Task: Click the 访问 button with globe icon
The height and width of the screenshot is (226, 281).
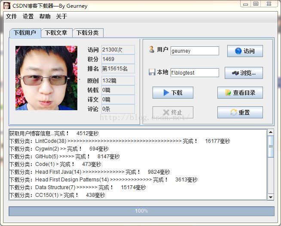Action: 245,51
